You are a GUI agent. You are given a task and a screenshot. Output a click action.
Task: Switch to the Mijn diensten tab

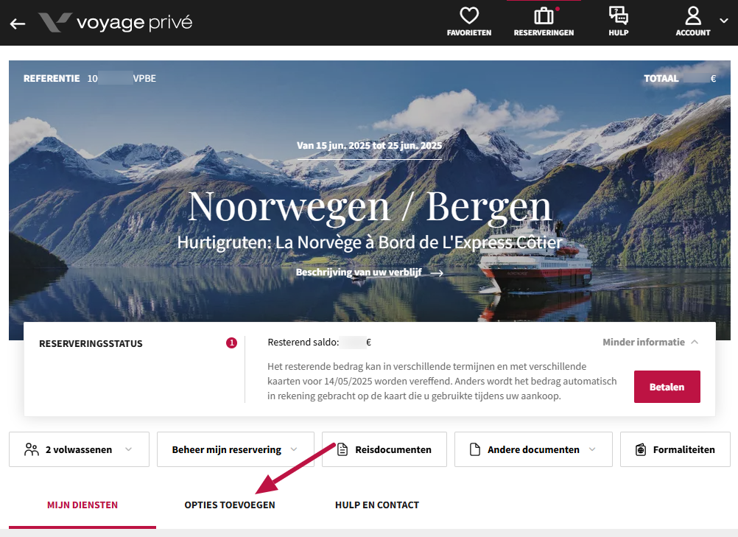coord(82,505)
